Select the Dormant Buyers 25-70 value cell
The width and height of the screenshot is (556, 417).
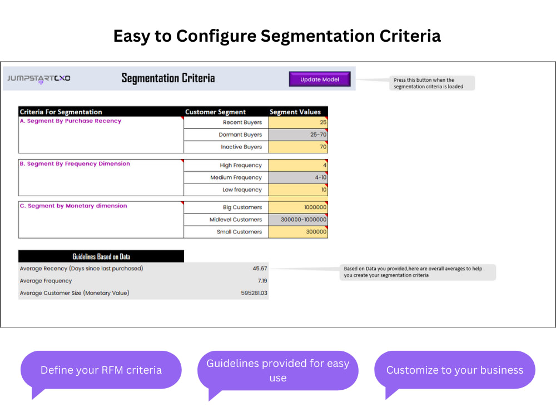297,134
